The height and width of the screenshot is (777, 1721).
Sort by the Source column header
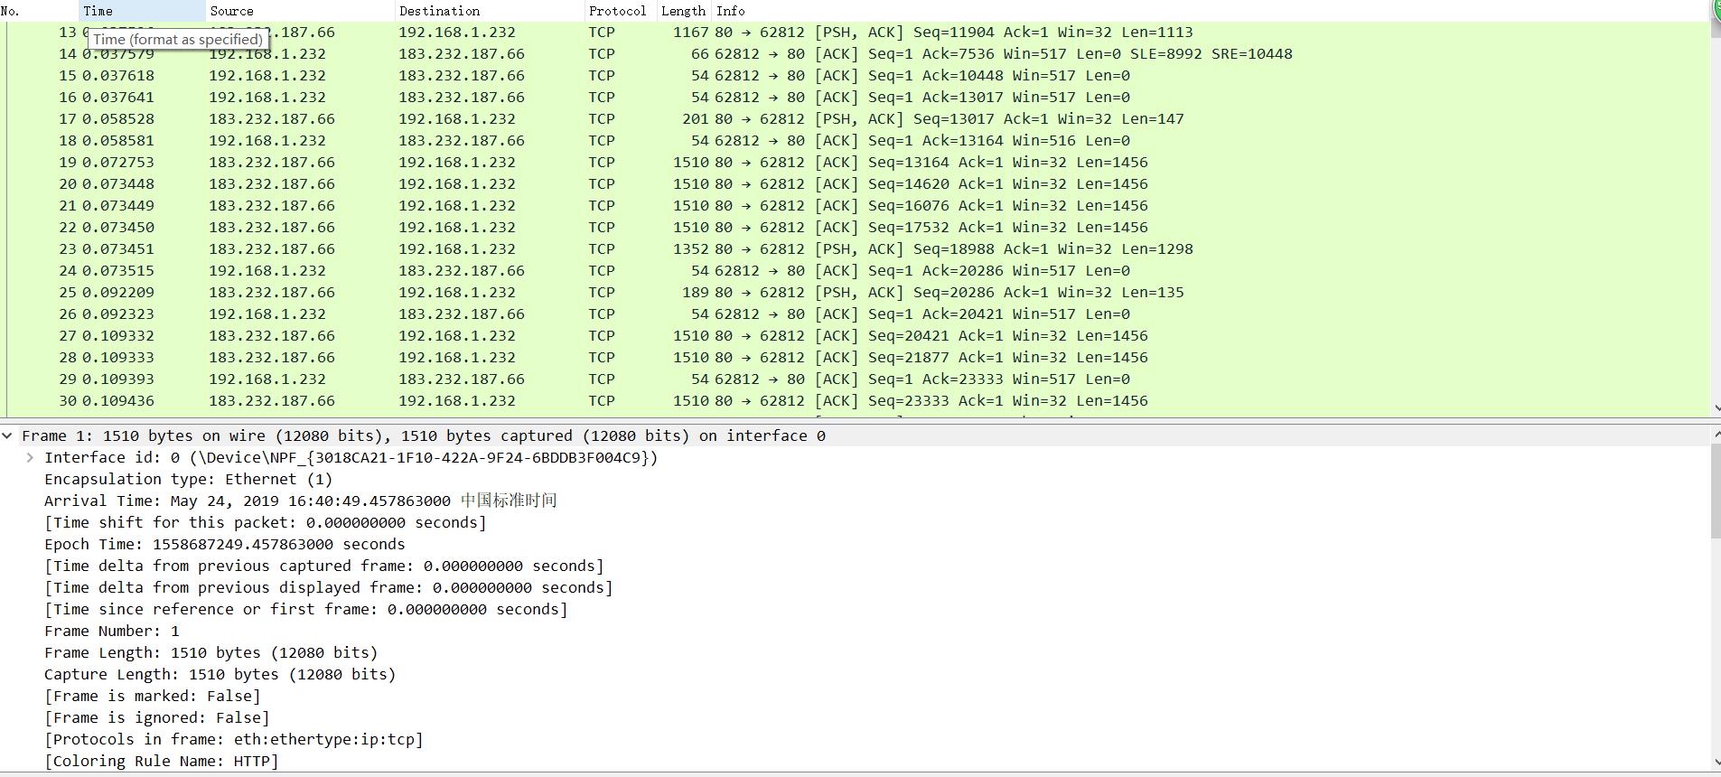click(300, 11)
